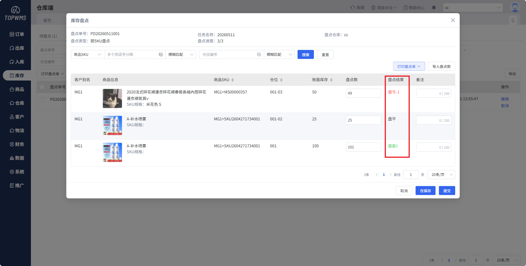Click batch input icon in SKU field
The height and width of the screenshot is (266, 526).
[161, 54]
